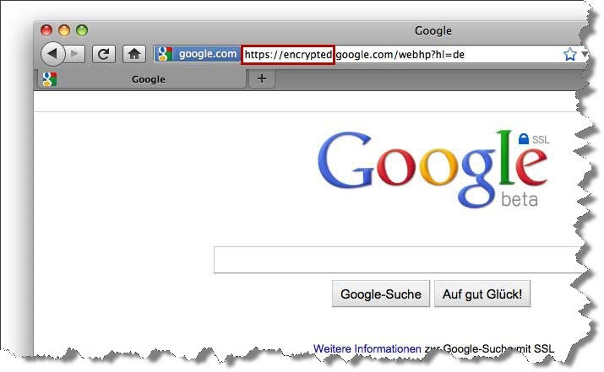604x372 pixels.
Task: Click the forward navigation arrow
Action: pos(75,54)
